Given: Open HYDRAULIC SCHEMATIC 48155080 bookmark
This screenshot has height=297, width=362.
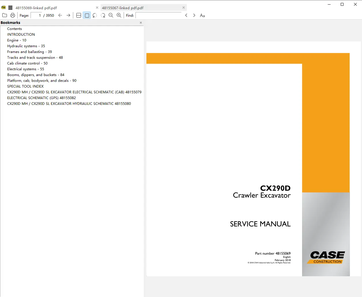Looking at the screenshot, I should tap(69, 104).
